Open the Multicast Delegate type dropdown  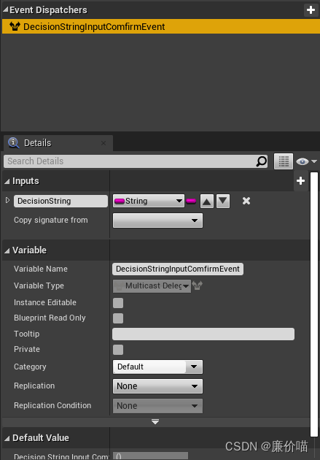152,286
